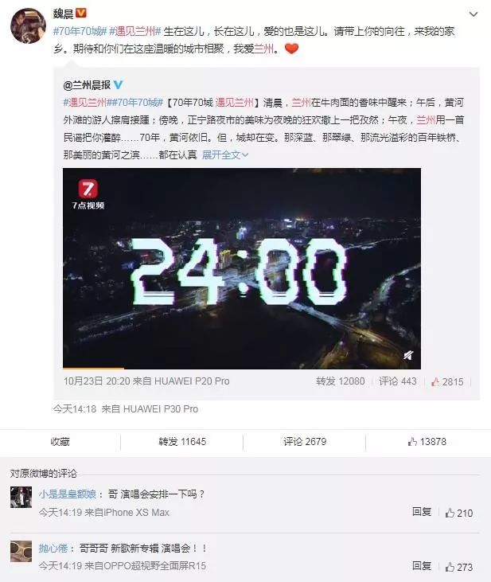
Task: Open the 转发 11645 tab
Action: coord(182,442)
